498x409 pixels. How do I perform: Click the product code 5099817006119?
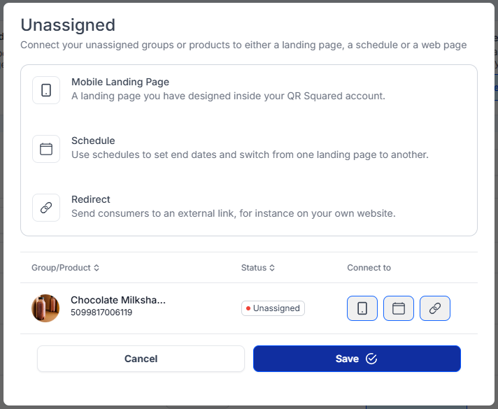pyautogui.click(x=101, y=313)
